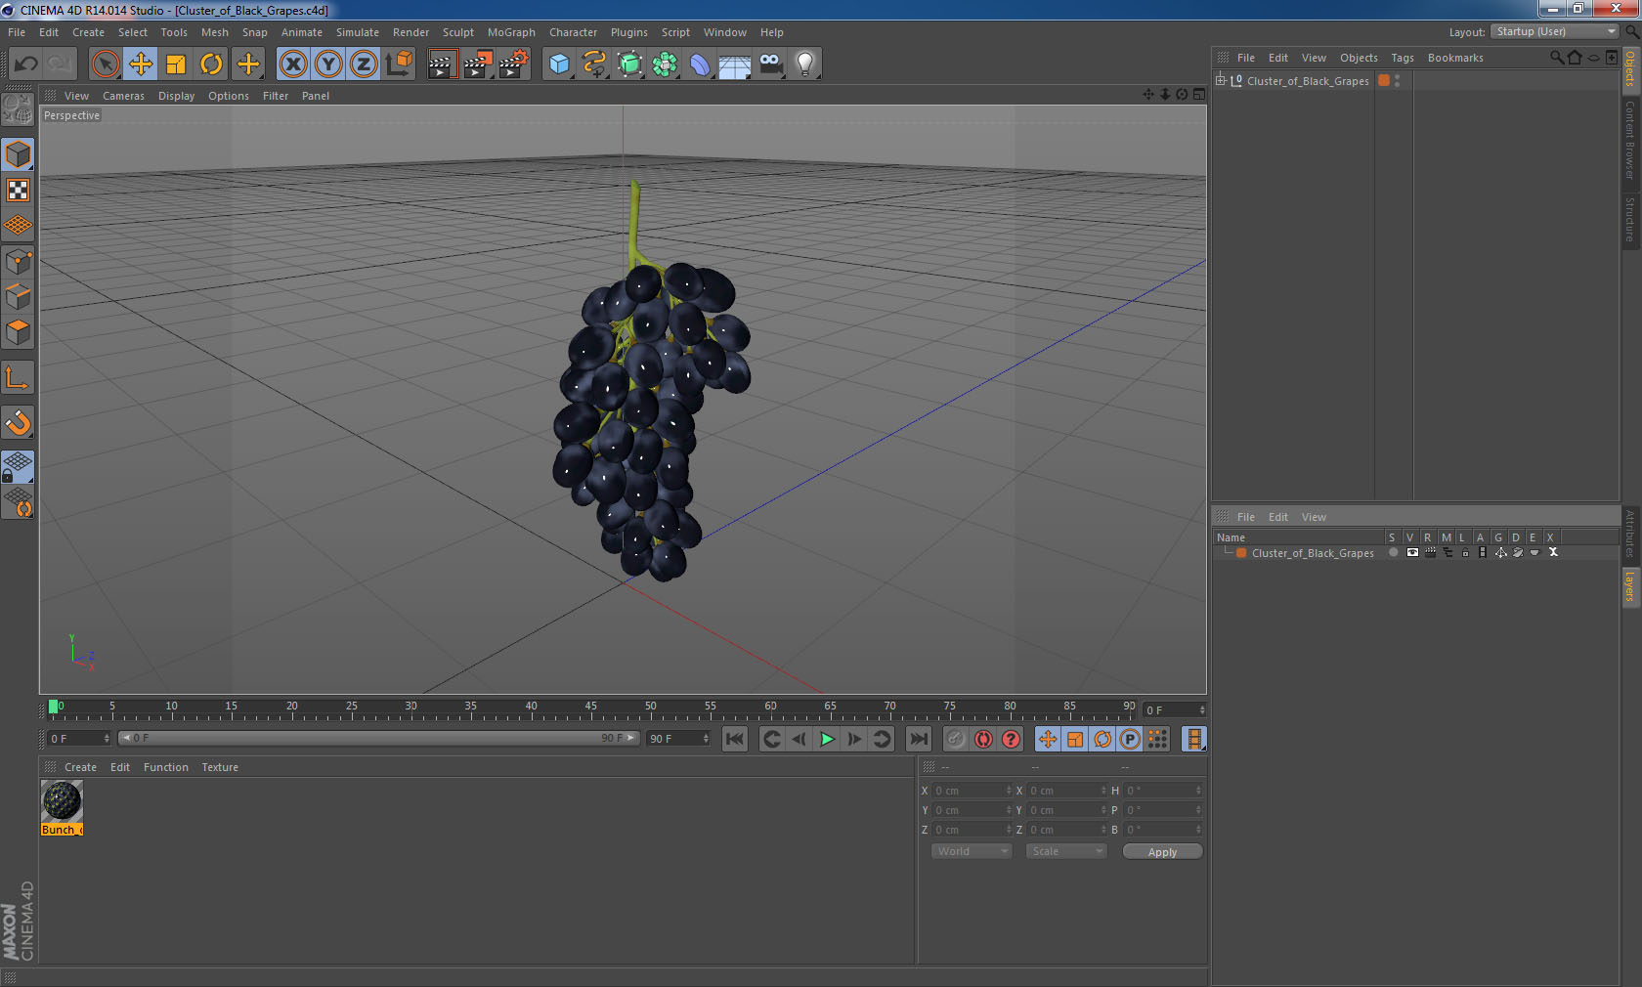Click the Apply button
1642x987 pixels.
1162,852
